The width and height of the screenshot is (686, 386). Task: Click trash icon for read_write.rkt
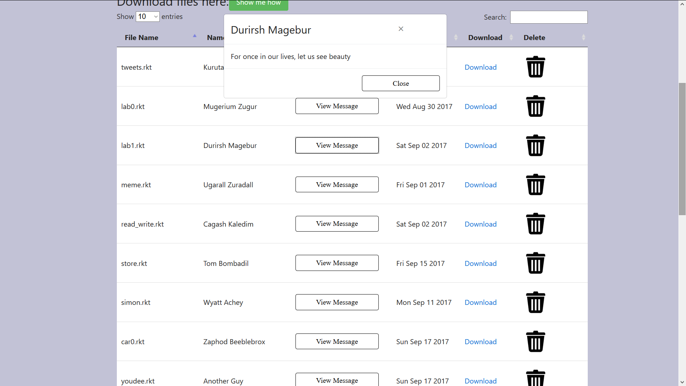click(x=535, y=224)
